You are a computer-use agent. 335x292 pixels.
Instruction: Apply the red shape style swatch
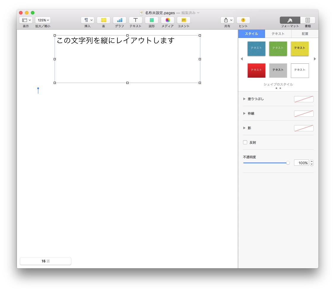(x=256, y=70)
